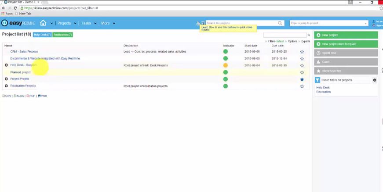Click green indicator for CRM - Sales Process
This screenshot has width=383, height=192.
click(x=226, y=51)
